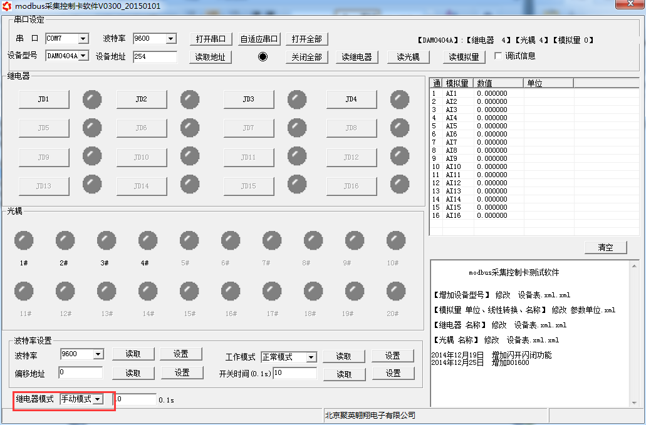
Task: Toggle relay JD1 button
Action: click(x=43, y=100)
